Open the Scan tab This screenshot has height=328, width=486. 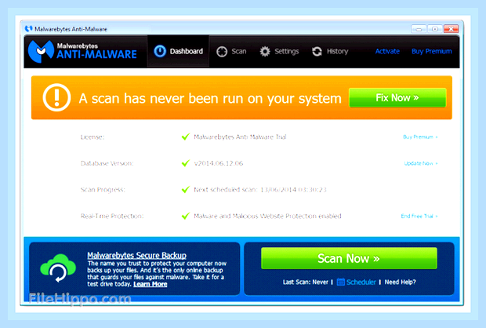click(231, 52)
